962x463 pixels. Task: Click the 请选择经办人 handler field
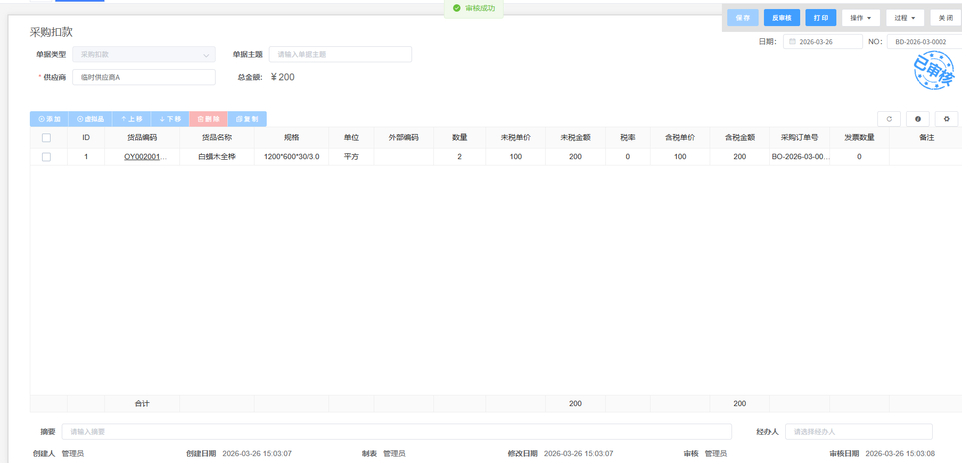pyautogui.click(x=858, y=432)
